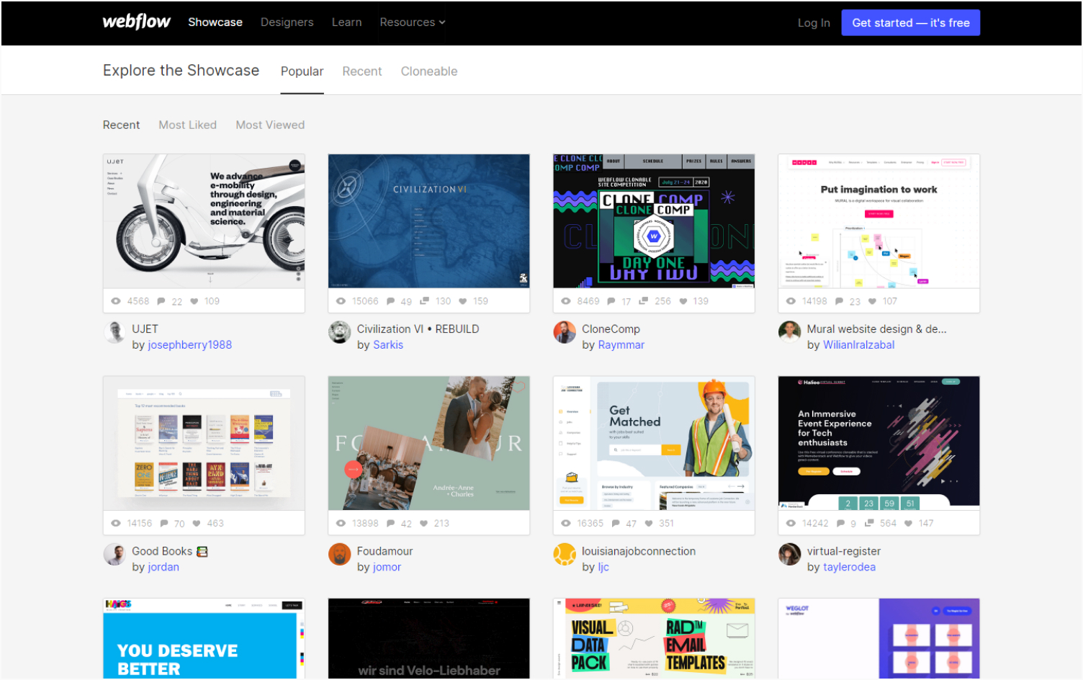Image resolution: width=1083 pixels, height=680 pixels.
Task: Open the Showcase nav item
Action: click(x=215, y=22)
